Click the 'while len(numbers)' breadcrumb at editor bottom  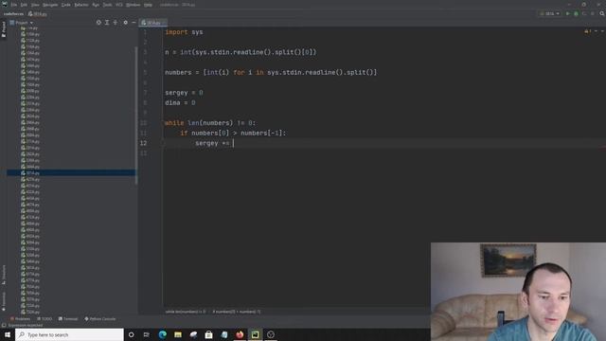click(186, 312)
